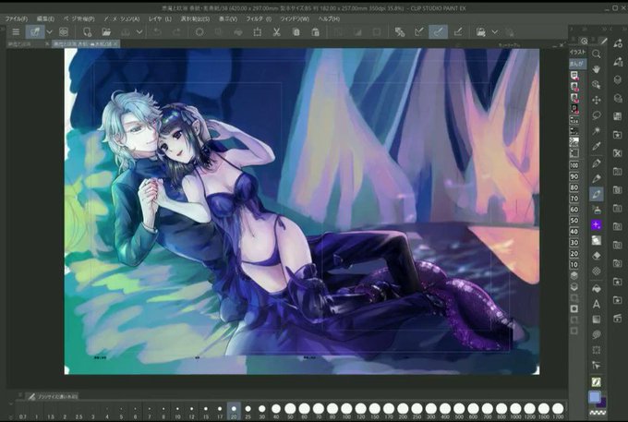Set opacity with the 80 button

point(574,187)
